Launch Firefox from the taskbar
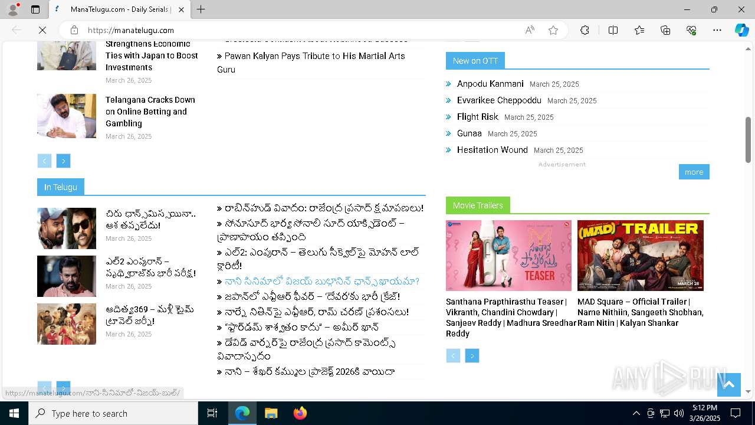Viewport: 755px width, 425px height. click(x=300, y=413)
